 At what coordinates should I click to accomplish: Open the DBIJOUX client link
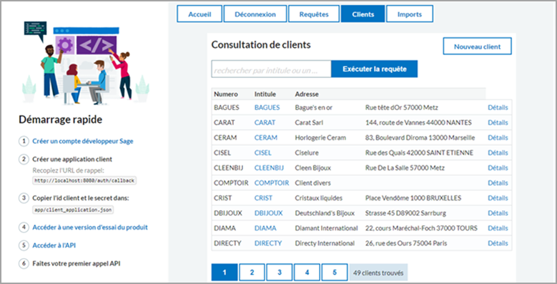pyautogui.click(x=269, y=213)
